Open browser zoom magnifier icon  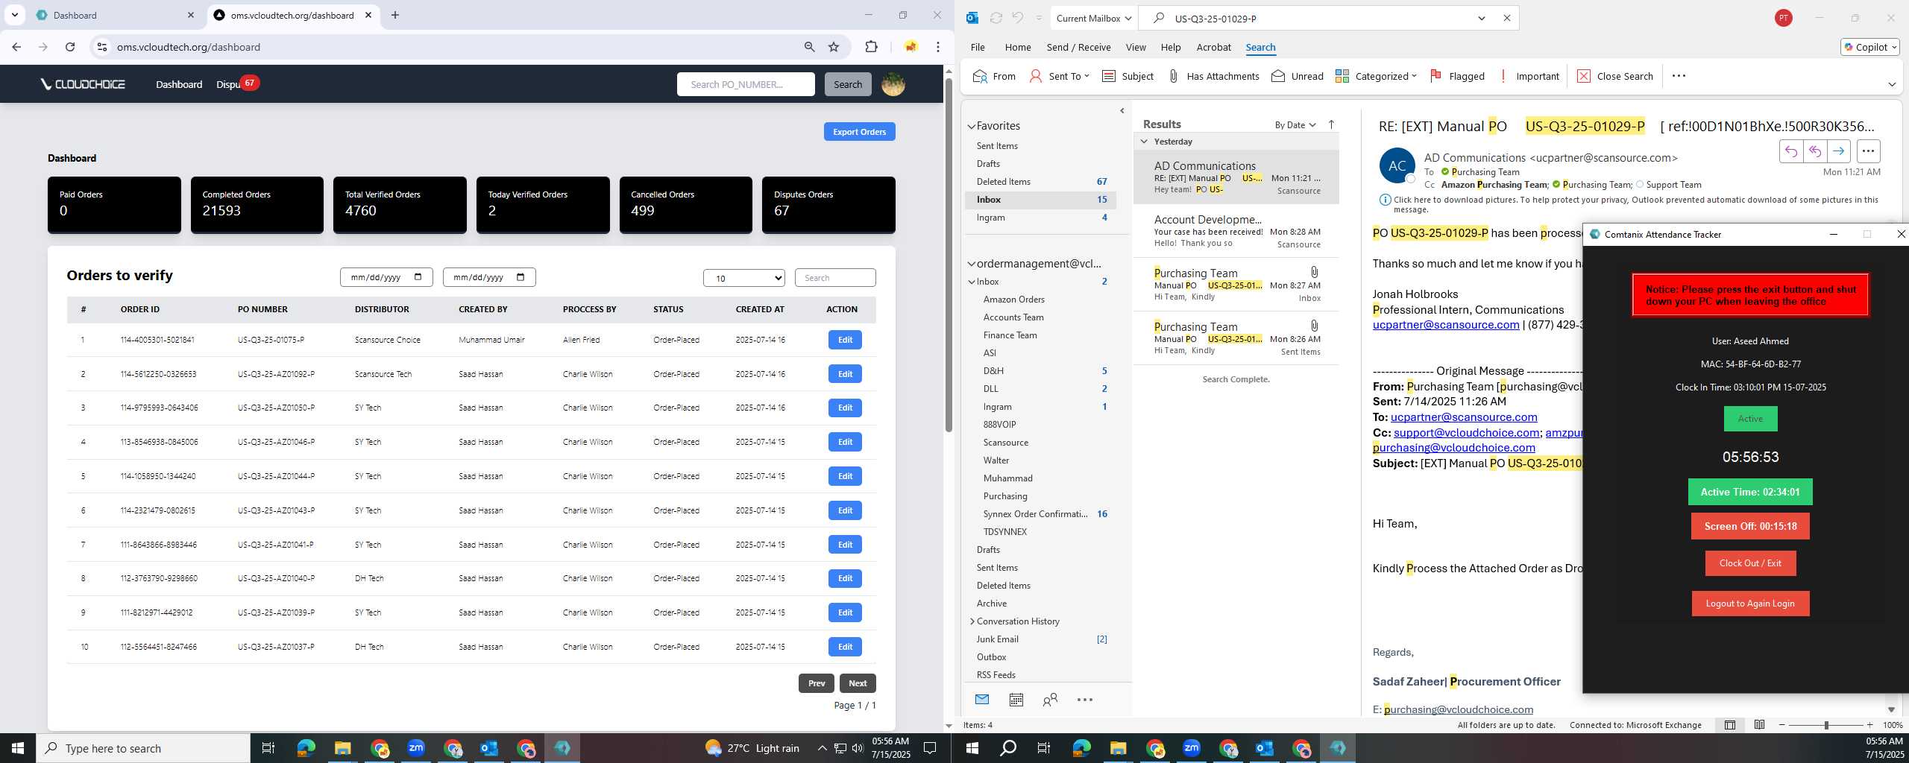pos(809,47)
